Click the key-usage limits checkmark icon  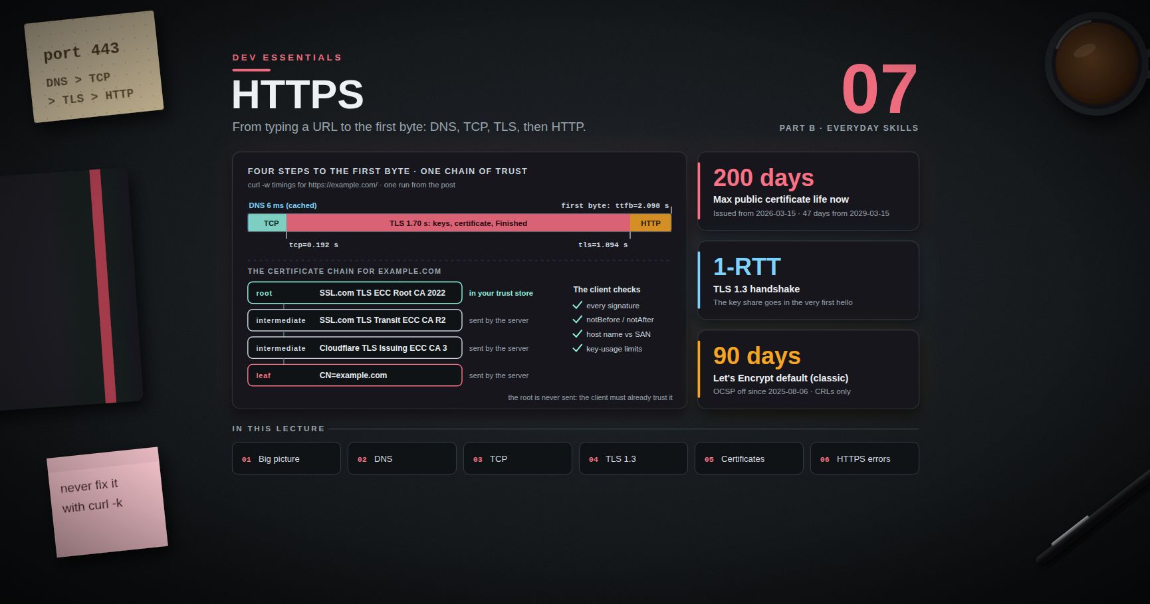577,349
